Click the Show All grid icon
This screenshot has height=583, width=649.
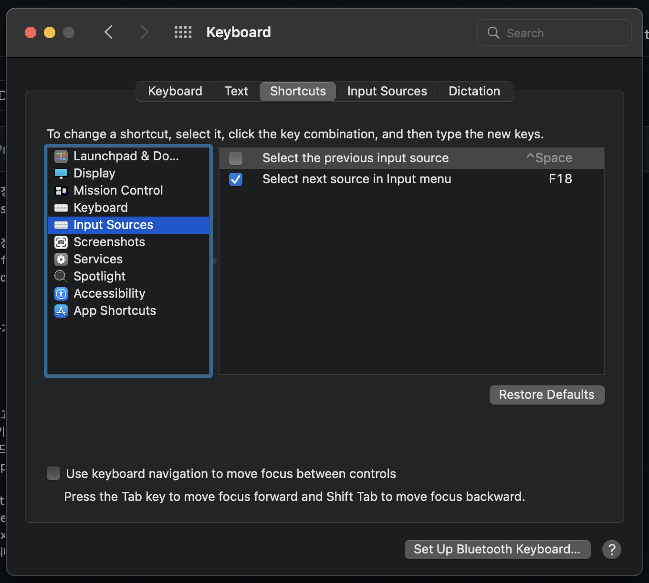tap(183, 32)
